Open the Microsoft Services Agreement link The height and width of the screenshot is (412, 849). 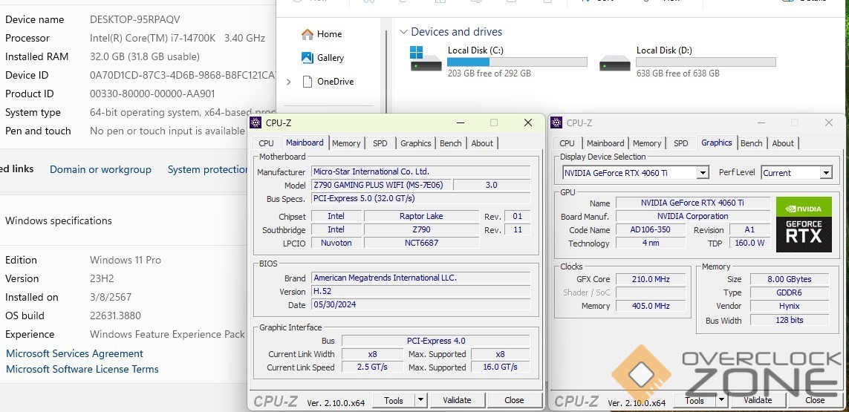74,354
